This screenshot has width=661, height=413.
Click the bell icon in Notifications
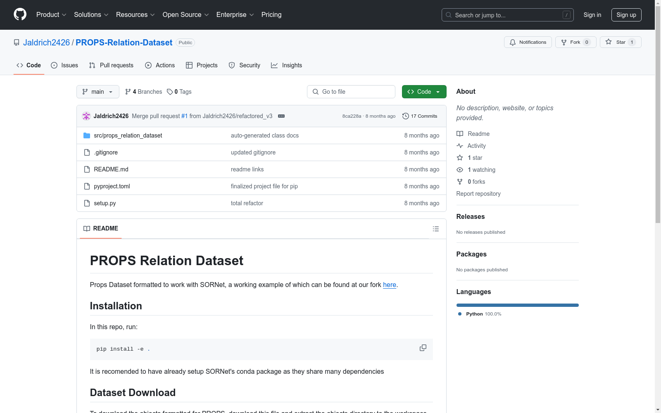coord(513,42)
